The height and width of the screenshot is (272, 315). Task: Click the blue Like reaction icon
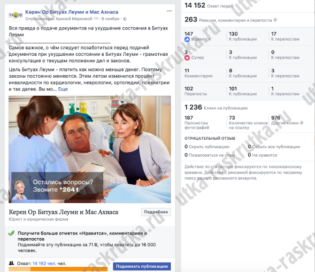(x=187, y=39)
